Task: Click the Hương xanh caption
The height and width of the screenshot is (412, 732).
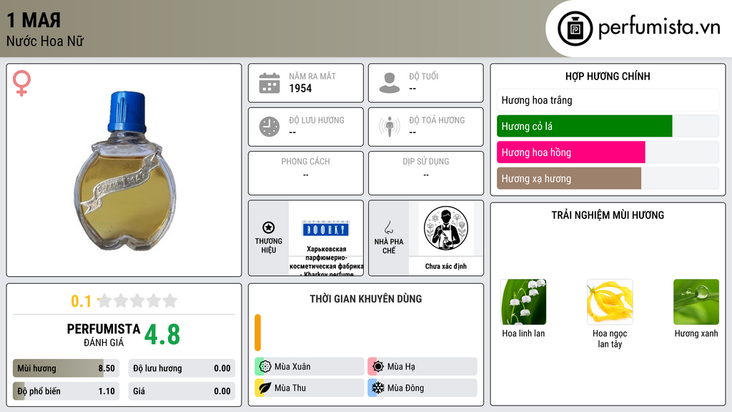Action: click(x=696, y=333)
